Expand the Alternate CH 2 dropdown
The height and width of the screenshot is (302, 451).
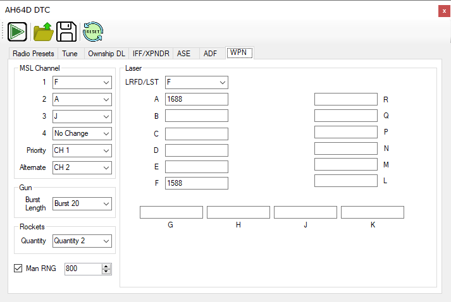coord(82,167)
